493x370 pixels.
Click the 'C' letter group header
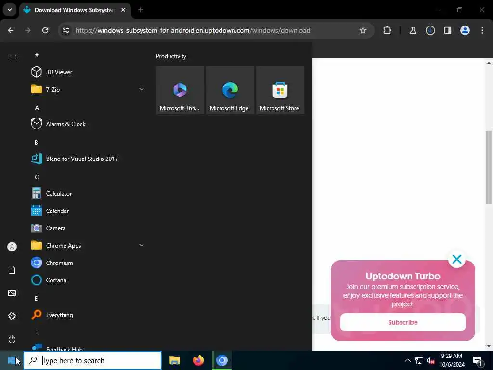37,177
